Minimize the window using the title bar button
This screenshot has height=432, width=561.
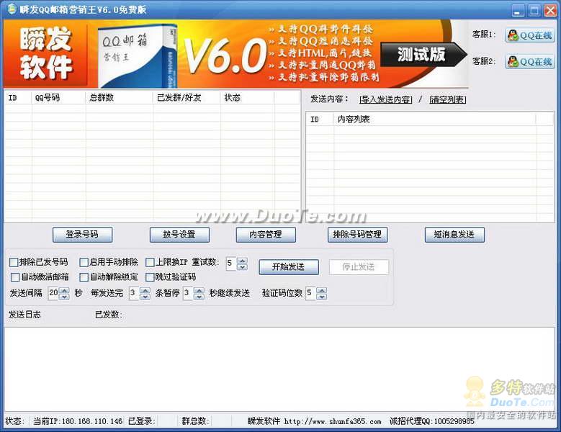click(519, 10)
